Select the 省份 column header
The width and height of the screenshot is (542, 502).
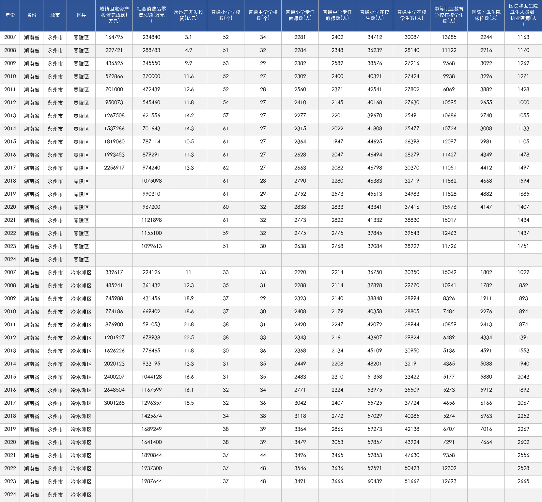click(x=32, y=16)
